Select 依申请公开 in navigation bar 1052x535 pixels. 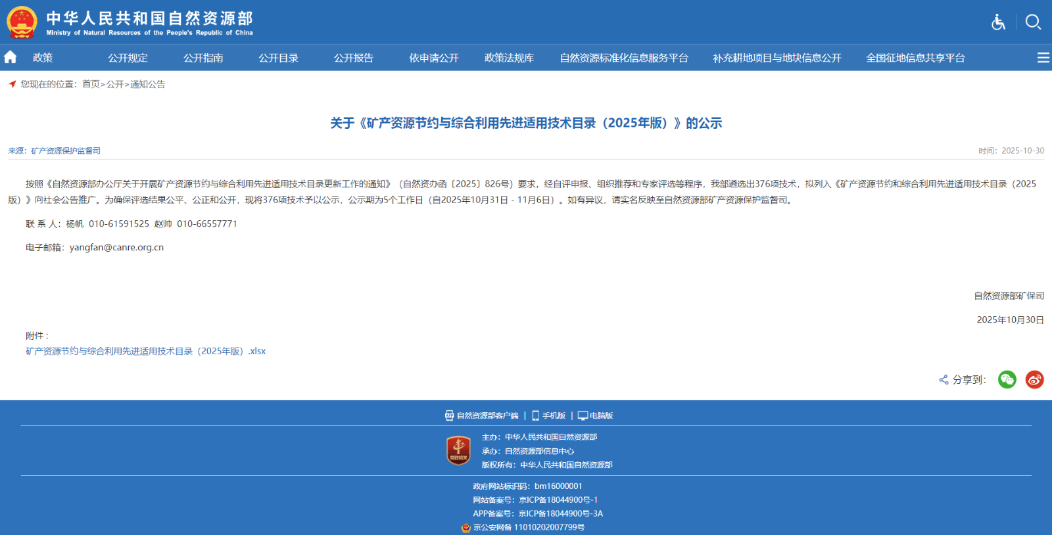[433, 58]
